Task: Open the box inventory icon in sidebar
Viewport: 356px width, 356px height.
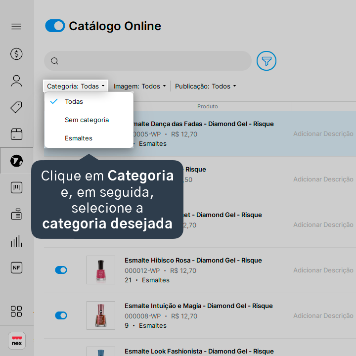Action: (x=16, y=134)
